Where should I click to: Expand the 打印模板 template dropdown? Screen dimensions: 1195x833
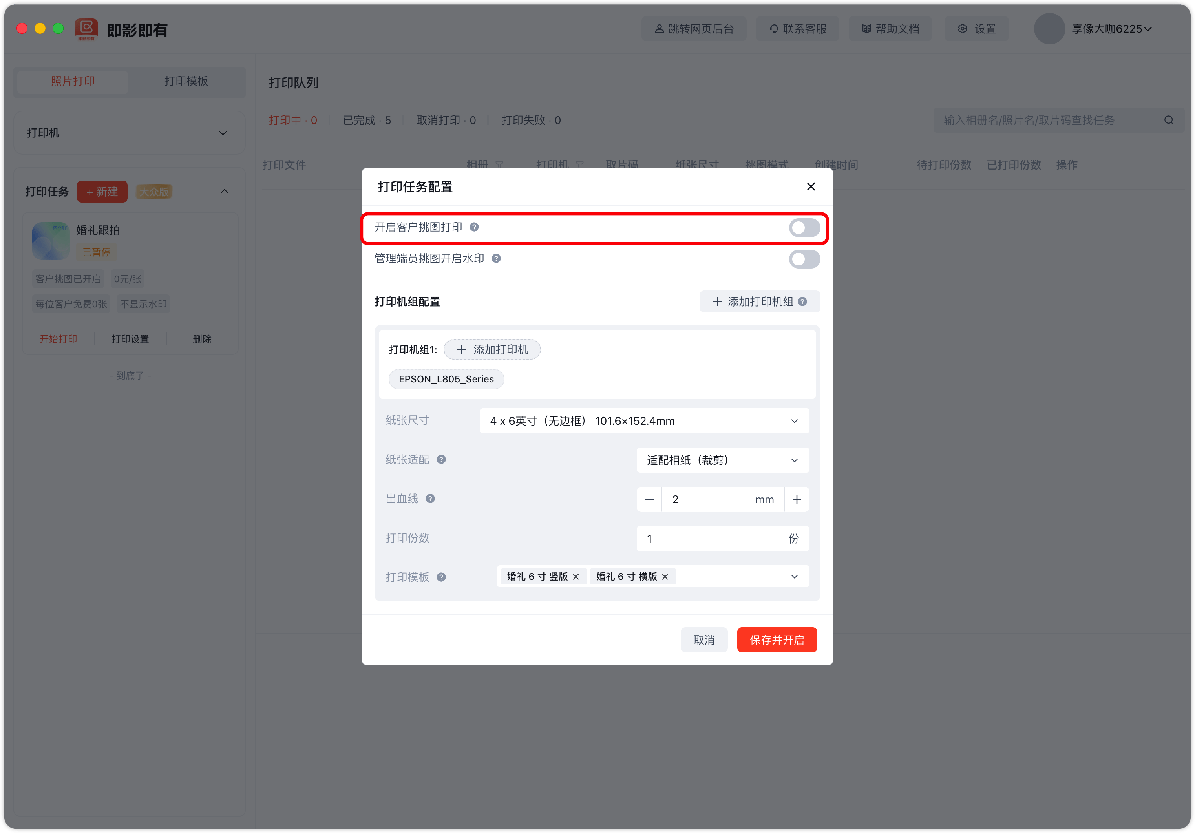[x=794, y=577]
